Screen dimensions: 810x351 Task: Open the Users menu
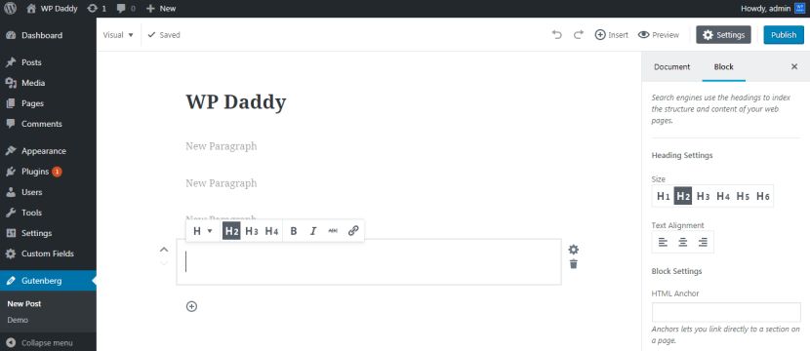click(x=48, y=192)
